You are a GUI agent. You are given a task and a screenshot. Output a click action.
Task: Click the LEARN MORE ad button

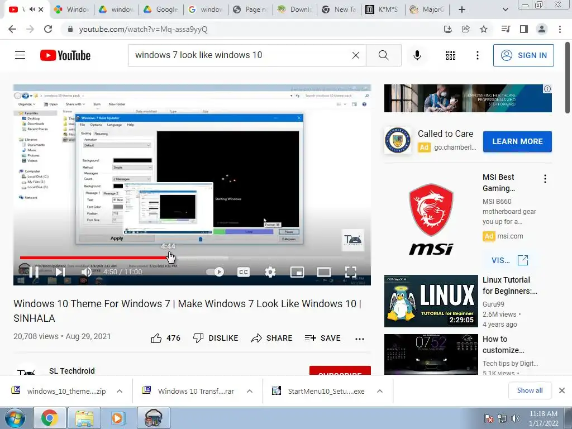click(x=517, y=141)
